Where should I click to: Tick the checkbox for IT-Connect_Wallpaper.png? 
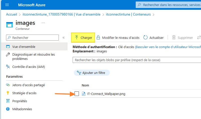(x=77, y=94)
